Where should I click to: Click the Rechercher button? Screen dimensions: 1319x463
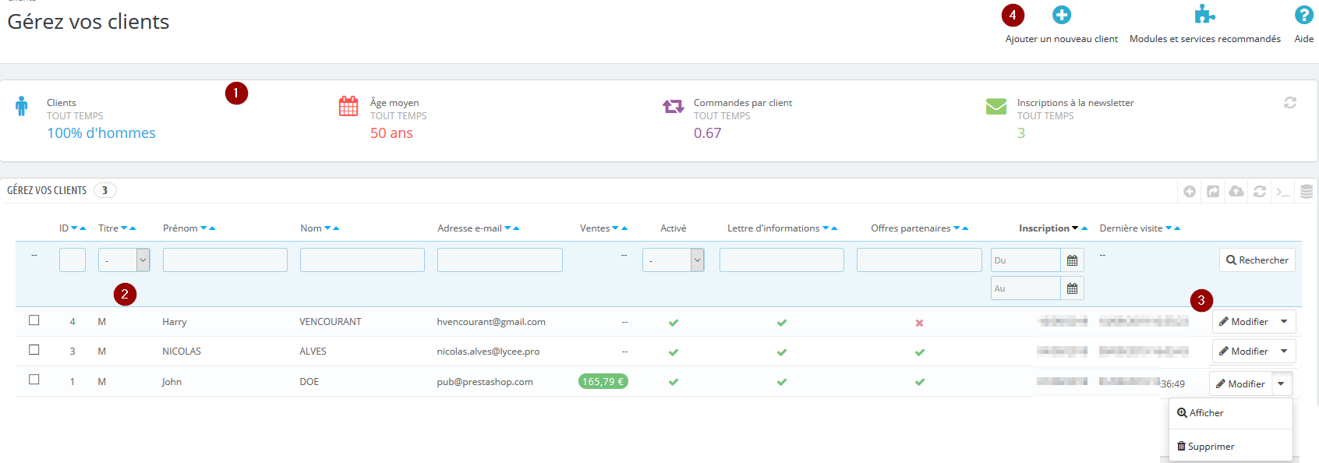[x=1257, y=260]
